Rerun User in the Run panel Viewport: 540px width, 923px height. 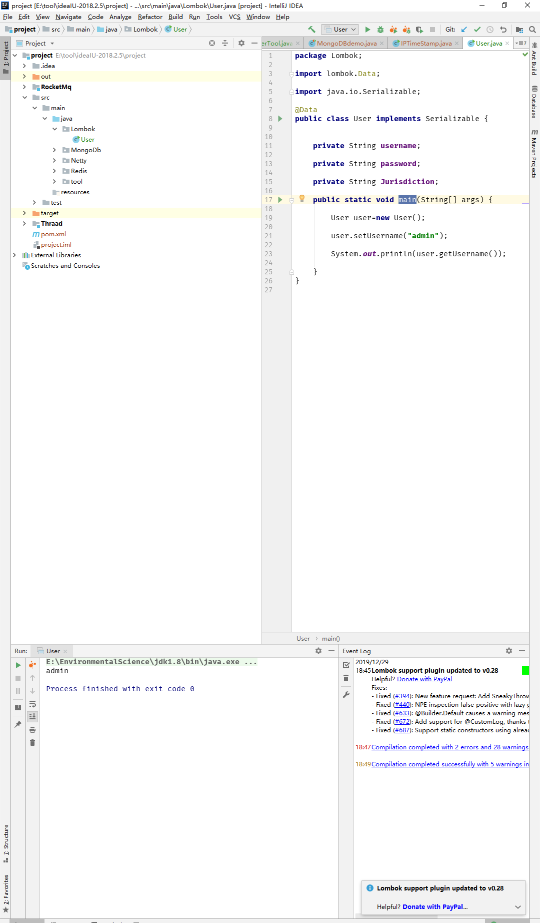tap(18, 665)
